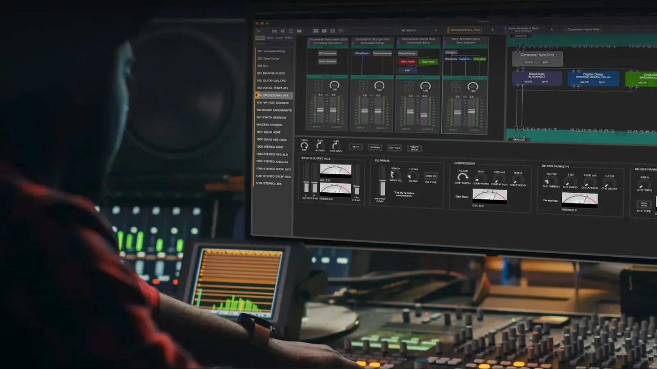Click the back arrow icon in toolbar
This screenshot has width=657, height=369.
(259, 31)
